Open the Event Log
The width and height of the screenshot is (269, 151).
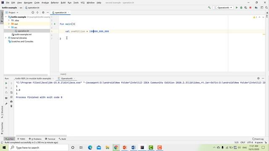(x=258, y=139)
